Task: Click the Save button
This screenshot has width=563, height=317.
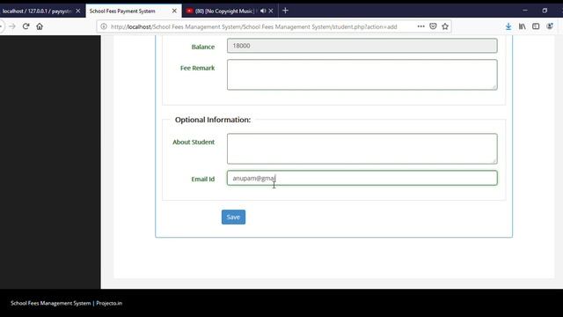Action: pos(233,217)
